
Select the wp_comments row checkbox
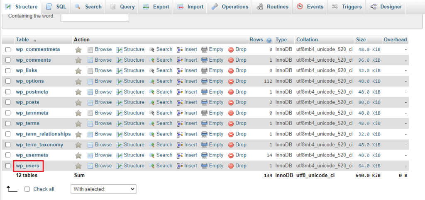[x=8, y=60]
